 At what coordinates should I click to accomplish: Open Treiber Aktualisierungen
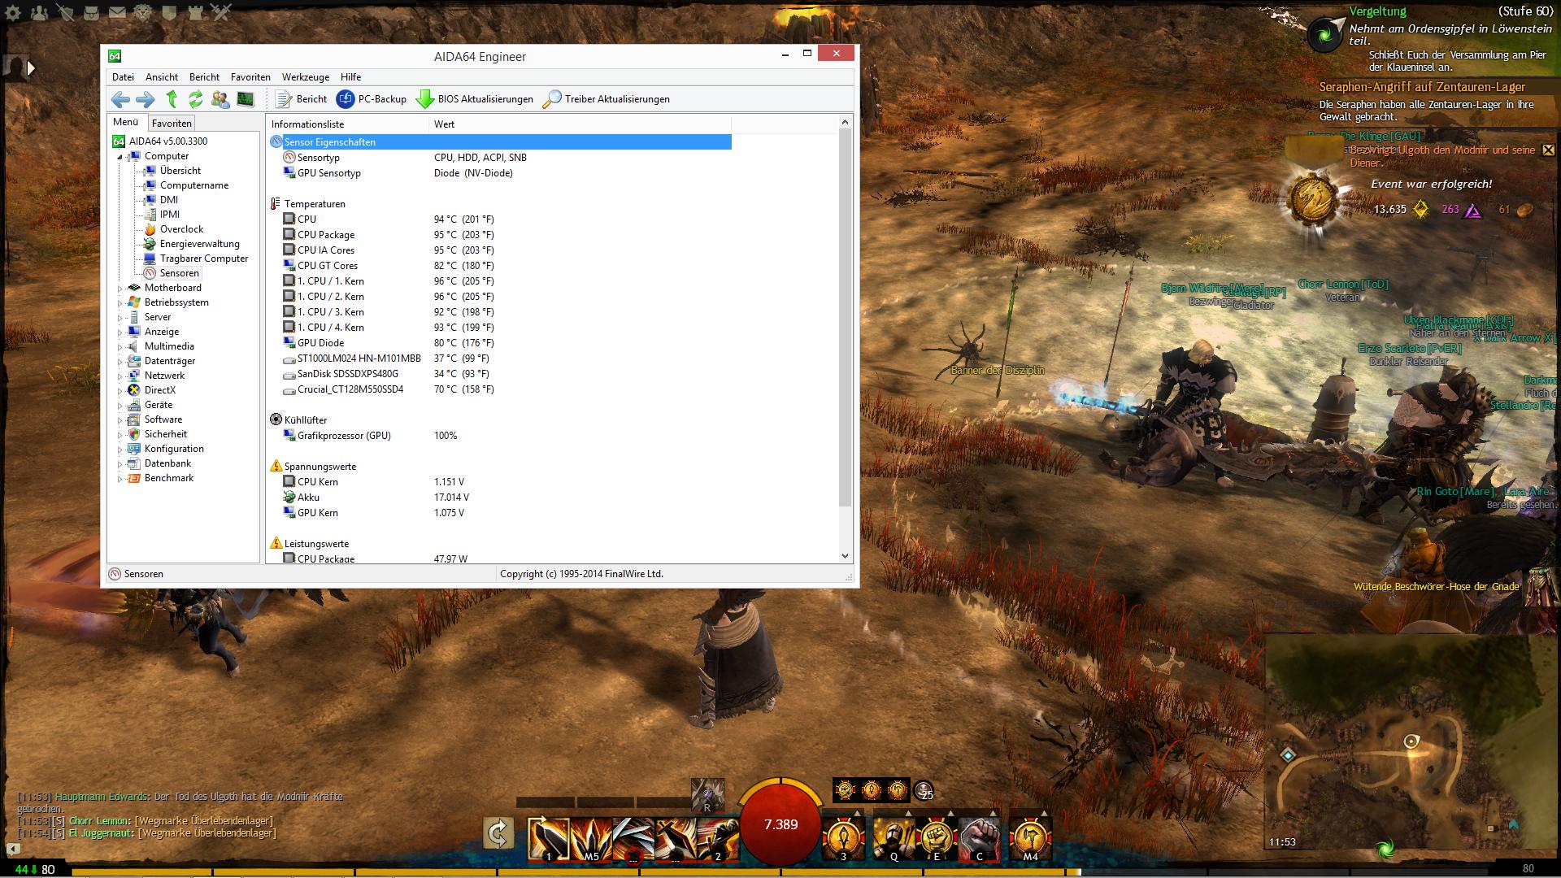tap(607, 99)
